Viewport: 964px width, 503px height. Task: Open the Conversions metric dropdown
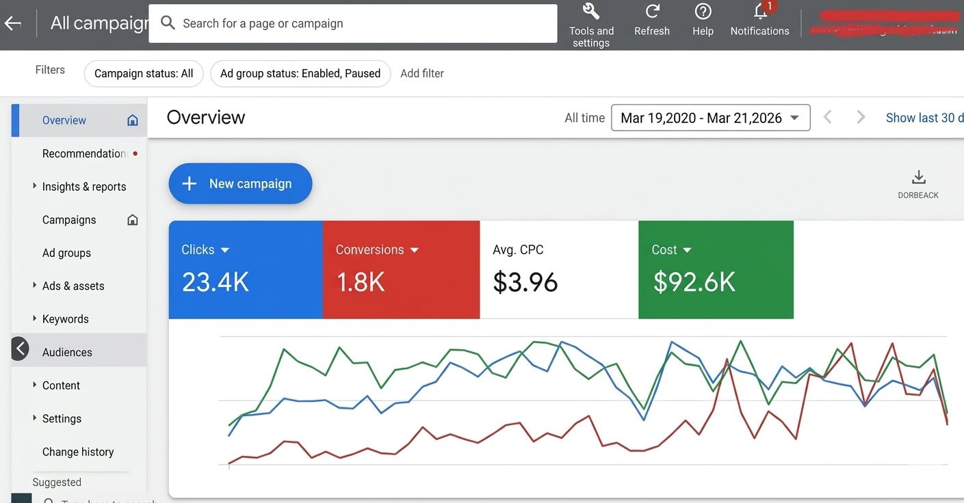pyautogui.click(x=414, y=250)
